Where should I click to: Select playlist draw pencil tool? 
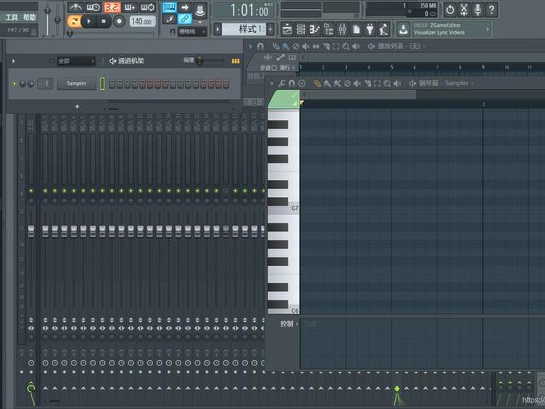[276, 46]
